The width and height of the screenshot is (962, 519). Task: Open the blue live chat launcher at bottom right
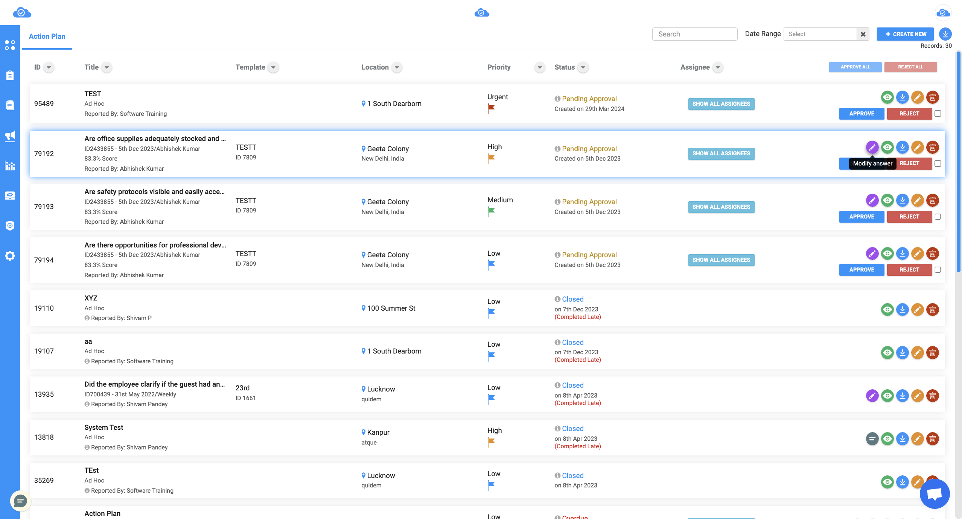[x=935, y=493]
